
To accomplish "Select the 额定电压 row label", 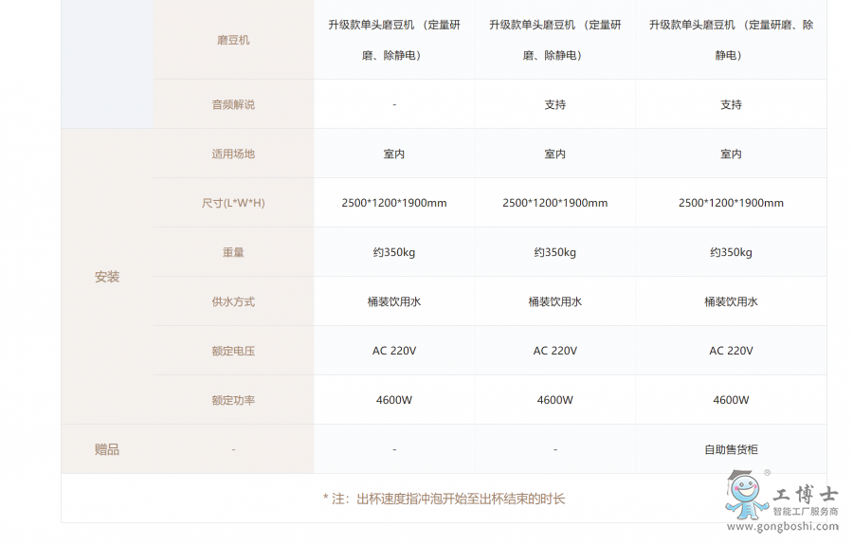I will point(233,351).
